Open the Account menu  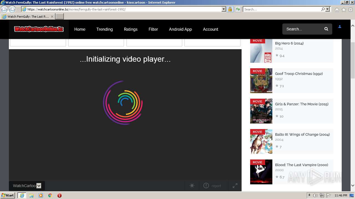[x=211, y=29]
